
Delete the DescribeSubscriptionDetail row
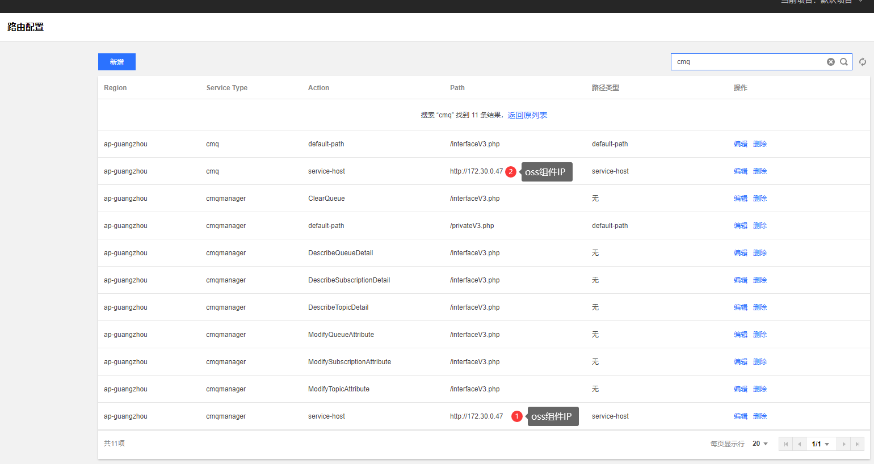point(760,280)
